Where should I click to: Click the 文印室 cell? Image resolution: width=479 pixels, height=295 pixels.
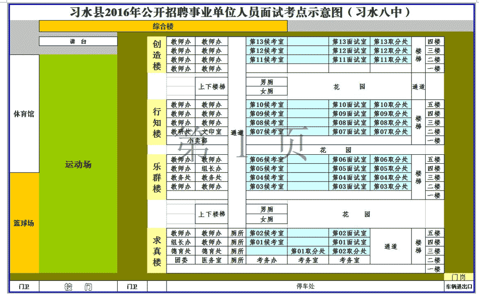coord(212,132)
